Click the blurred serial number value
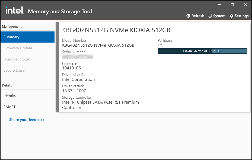252x160 pixels. [77, 57]
